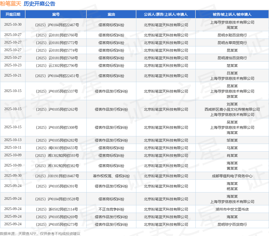Click cause 不正当竞争纠纷
Image resolution: width=269 pixels, height=236 pixels.
click(111, 209)
